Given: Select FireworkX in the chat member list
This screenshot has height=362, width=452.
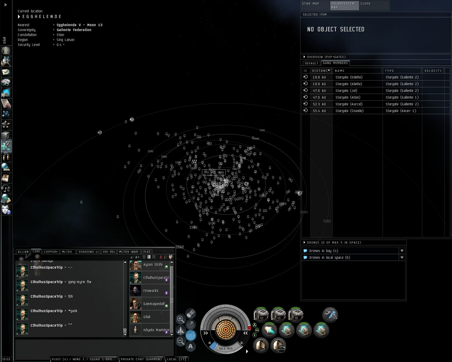Looking at the screenshot, I should tap(150, 291).
